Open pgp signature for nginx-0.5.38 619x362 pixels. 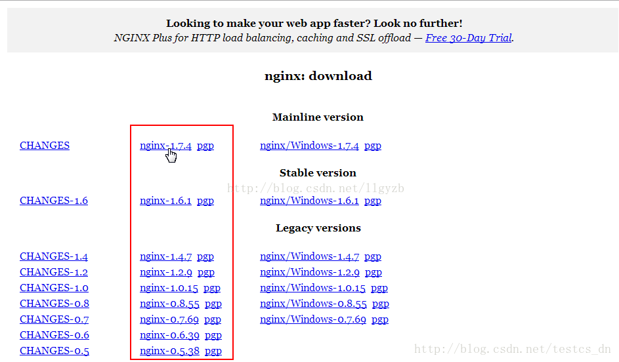click(213, 352)
